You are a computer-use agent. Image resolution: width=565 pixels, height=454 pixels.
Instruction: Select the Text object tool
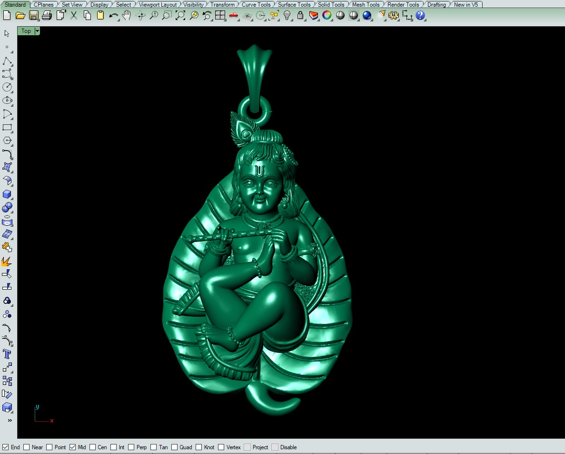coord(7,354)
